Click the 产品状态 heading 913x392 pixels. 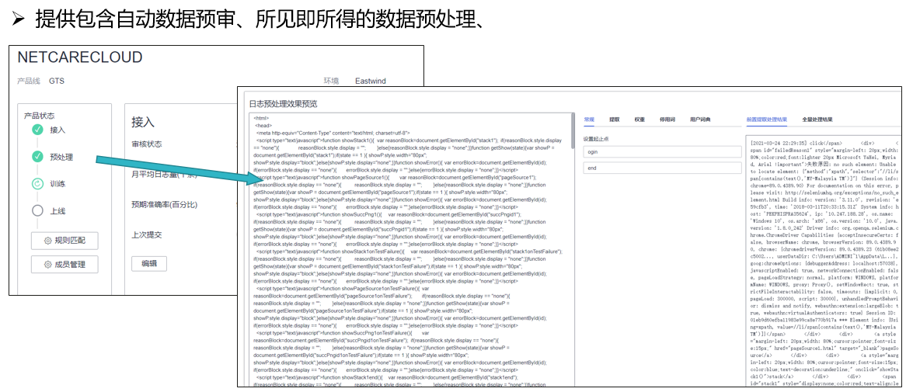(x=40, y=116)
